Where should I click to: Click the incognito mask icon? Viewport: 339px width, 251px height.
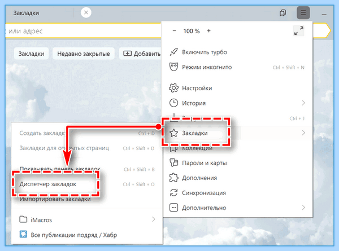[173, 67]
